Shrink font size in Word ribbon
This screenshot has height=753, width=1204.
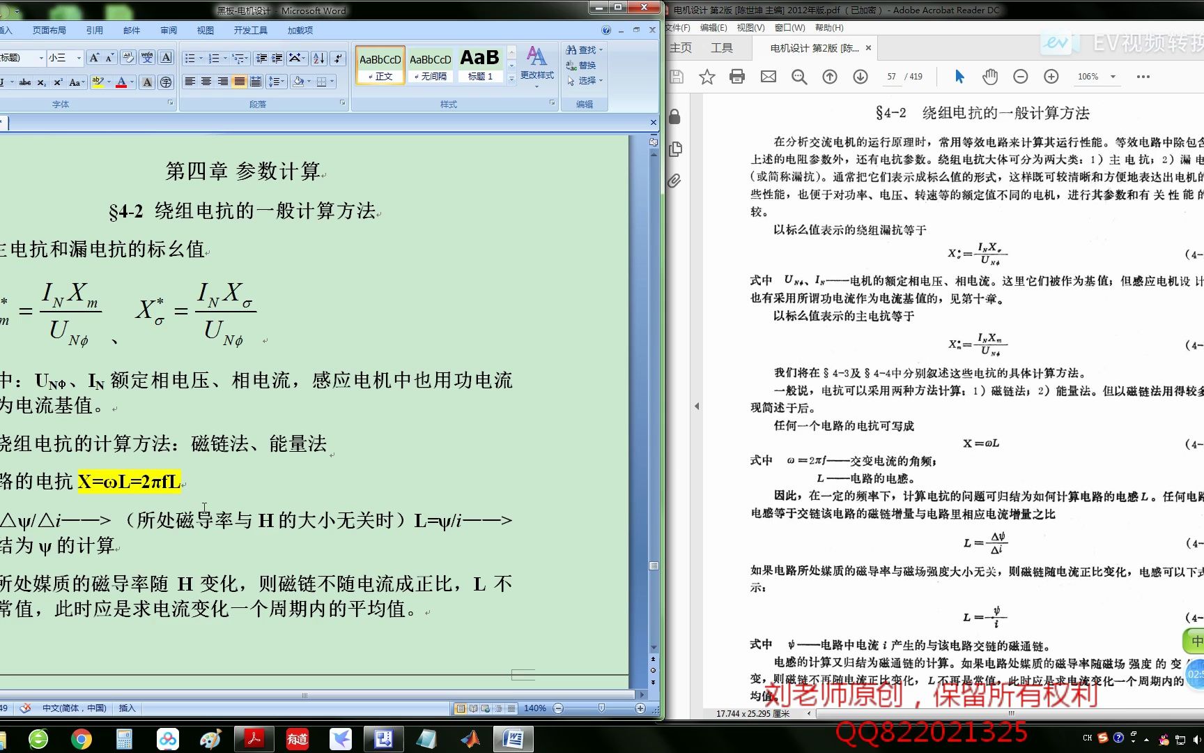(x=110, y=58)
